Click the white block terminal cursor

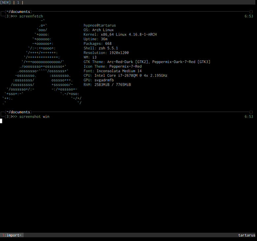point(1,121)
